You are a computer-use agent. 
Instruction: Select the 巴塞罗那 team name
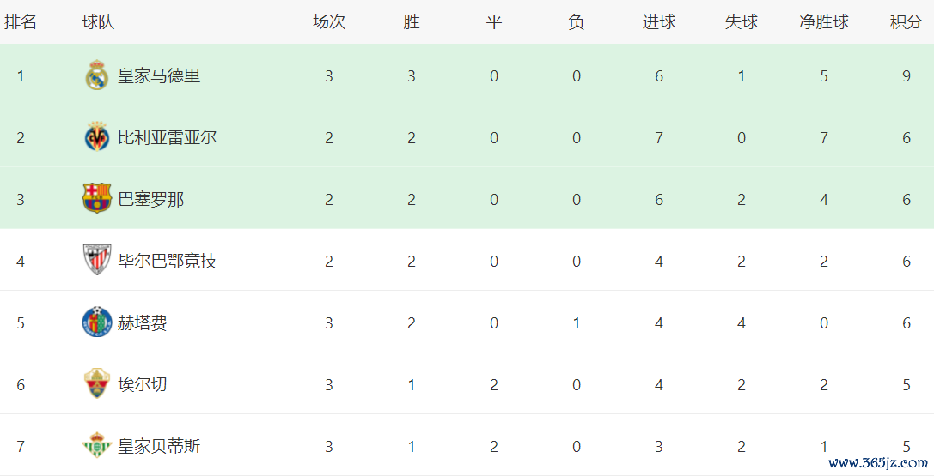(150, 200)
